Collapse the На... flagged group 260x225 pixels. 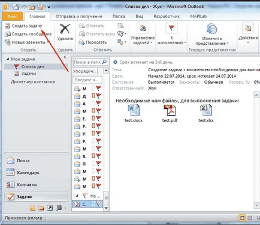click(x=77, y=196)
